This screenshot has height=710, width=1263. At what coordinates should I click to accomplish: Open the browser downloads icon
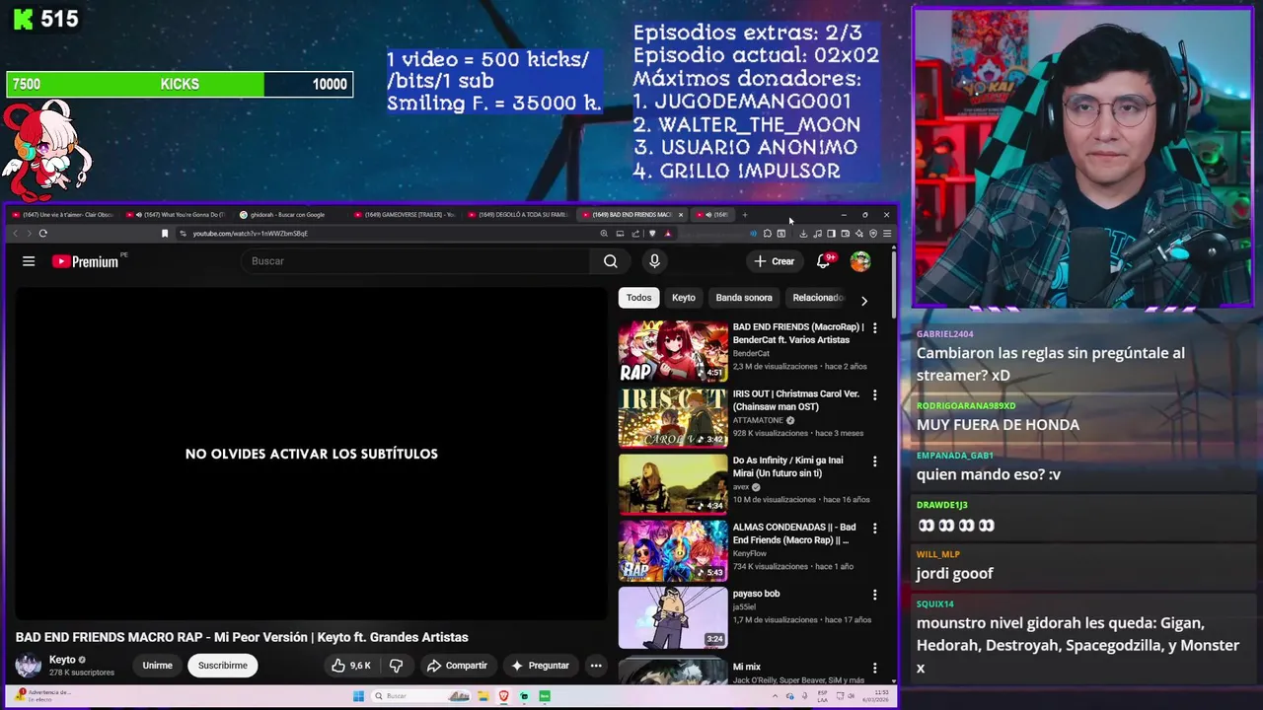pos(803,234)
